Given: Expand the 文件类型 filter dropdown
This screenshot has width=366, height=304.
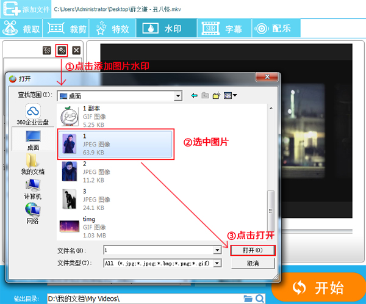Looking at the screenshot, I should [217, 263].
